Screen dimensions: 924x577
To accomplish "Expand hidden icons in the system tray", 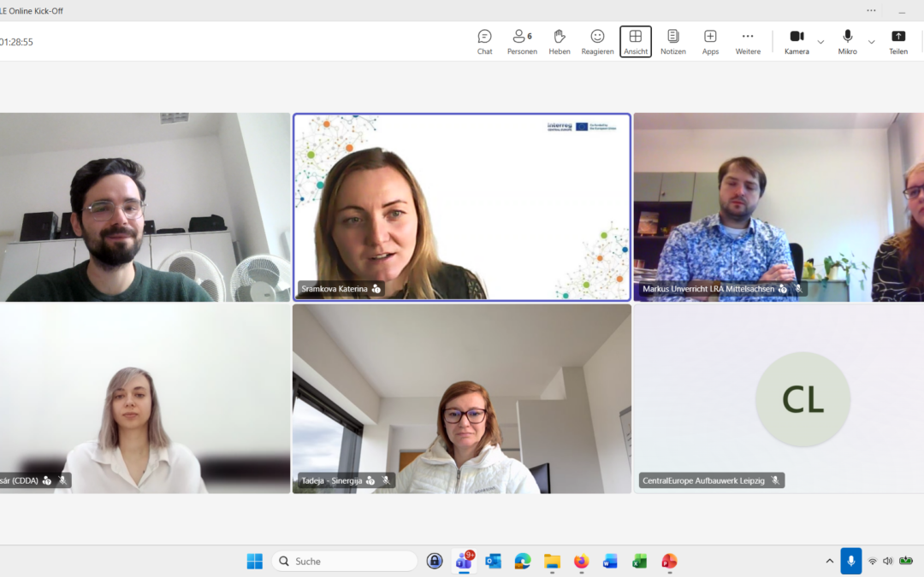I will (x=829, y=562).
